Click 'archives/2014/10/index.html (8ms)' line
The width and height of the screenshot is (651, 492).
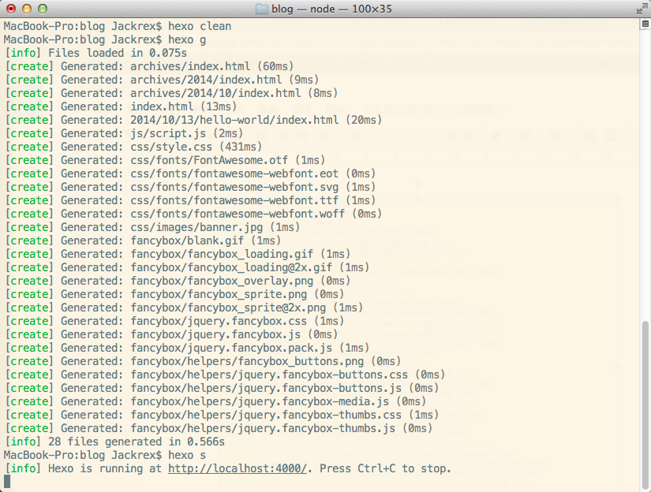[234, 93]
